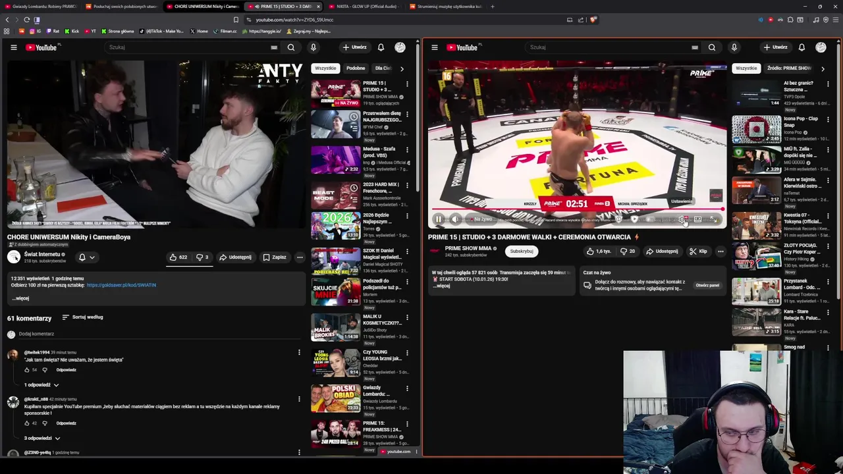Open Utwórz create menu in left window

tap(354, 47)
